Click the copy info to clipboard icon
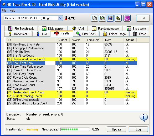 94,18
